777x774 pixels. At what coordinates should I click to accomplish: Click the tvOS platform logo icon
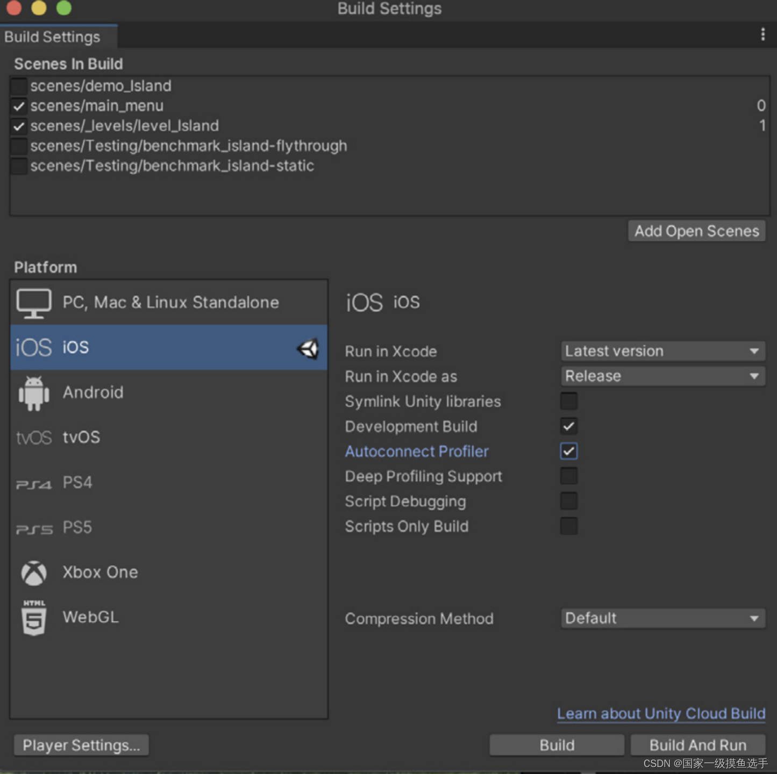[34, 438]
